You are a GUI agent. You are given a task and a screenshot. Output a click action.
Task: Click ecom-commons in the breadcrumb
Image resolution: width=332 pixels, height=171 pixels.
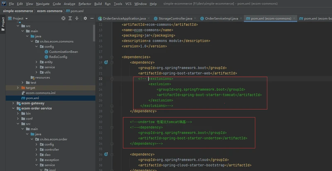tap(50, 11)
